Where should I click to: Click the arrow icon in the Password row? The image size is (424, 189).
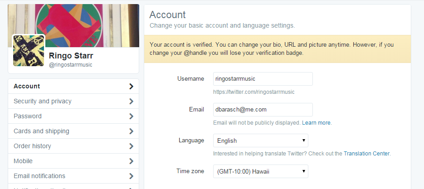coord(131,116)
